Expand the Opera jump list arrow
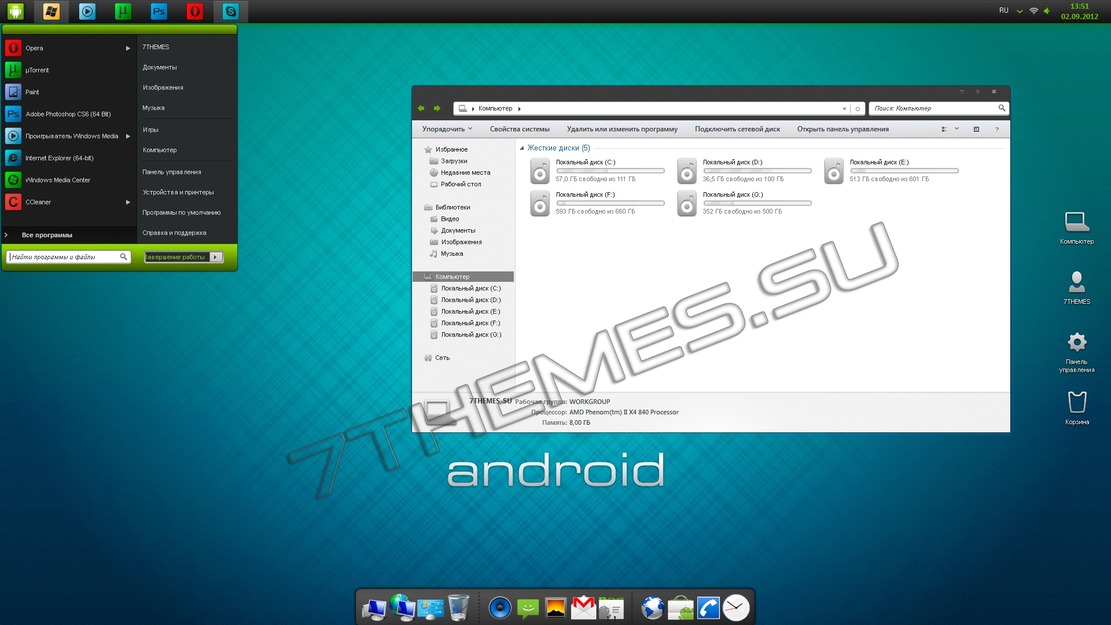Viewport: 1111px width, 625px height. [x=128, y=48]
